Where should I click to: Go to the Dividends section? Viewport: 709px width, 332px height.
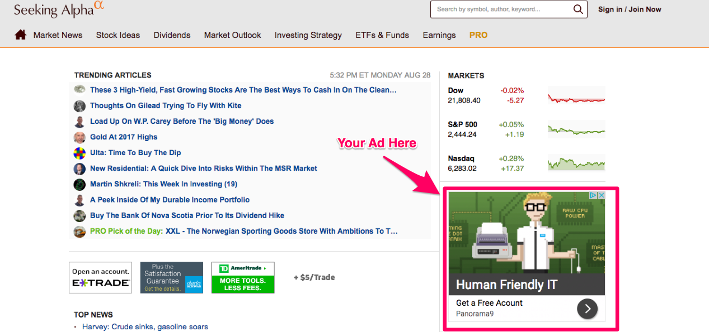172,35
